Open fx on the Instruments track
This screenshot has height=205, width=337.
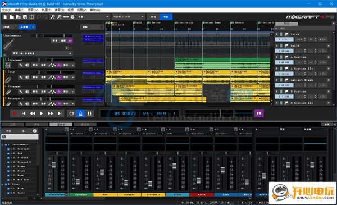click(x=70, y=40)
